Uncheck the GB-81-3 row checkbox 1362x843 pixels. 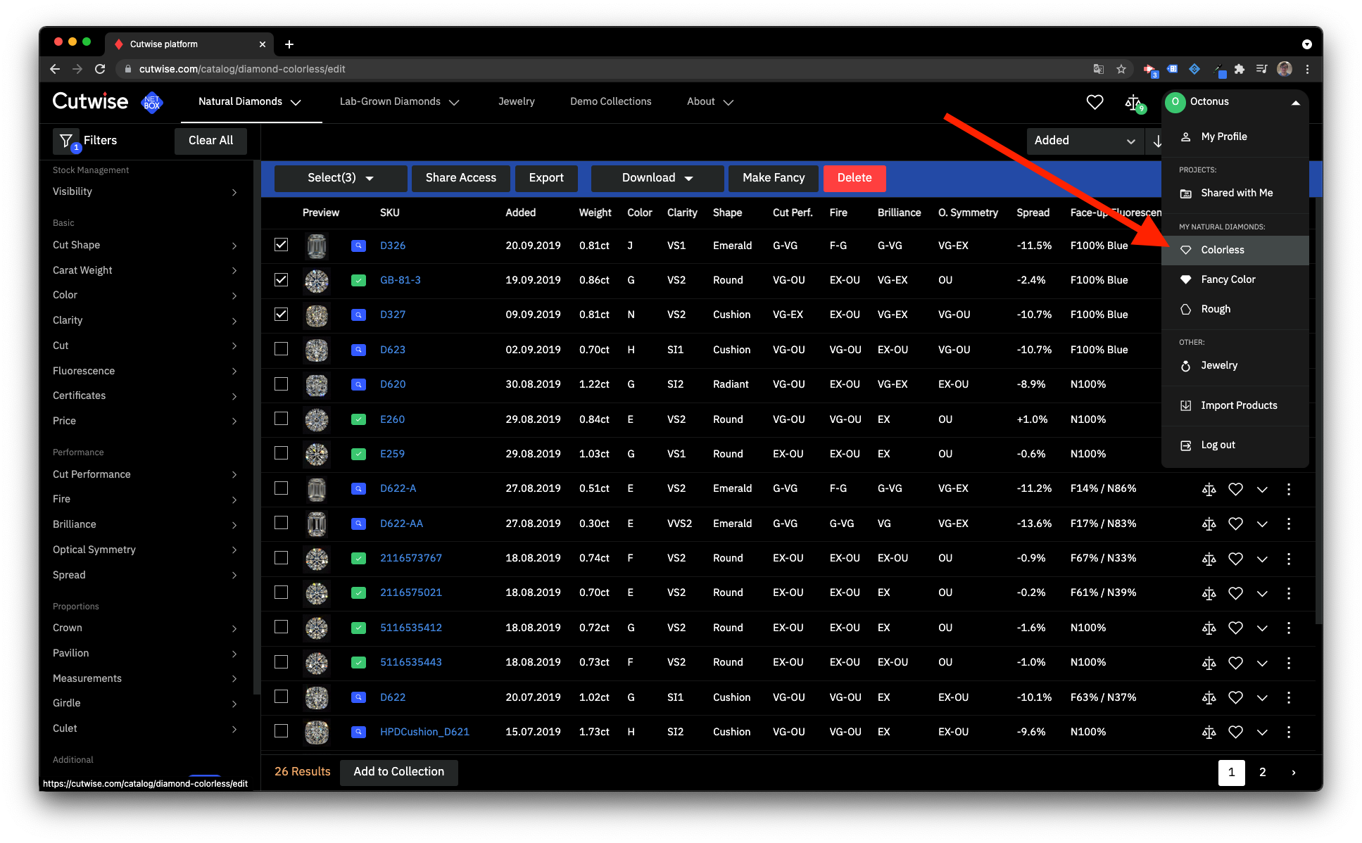[282, 279]
